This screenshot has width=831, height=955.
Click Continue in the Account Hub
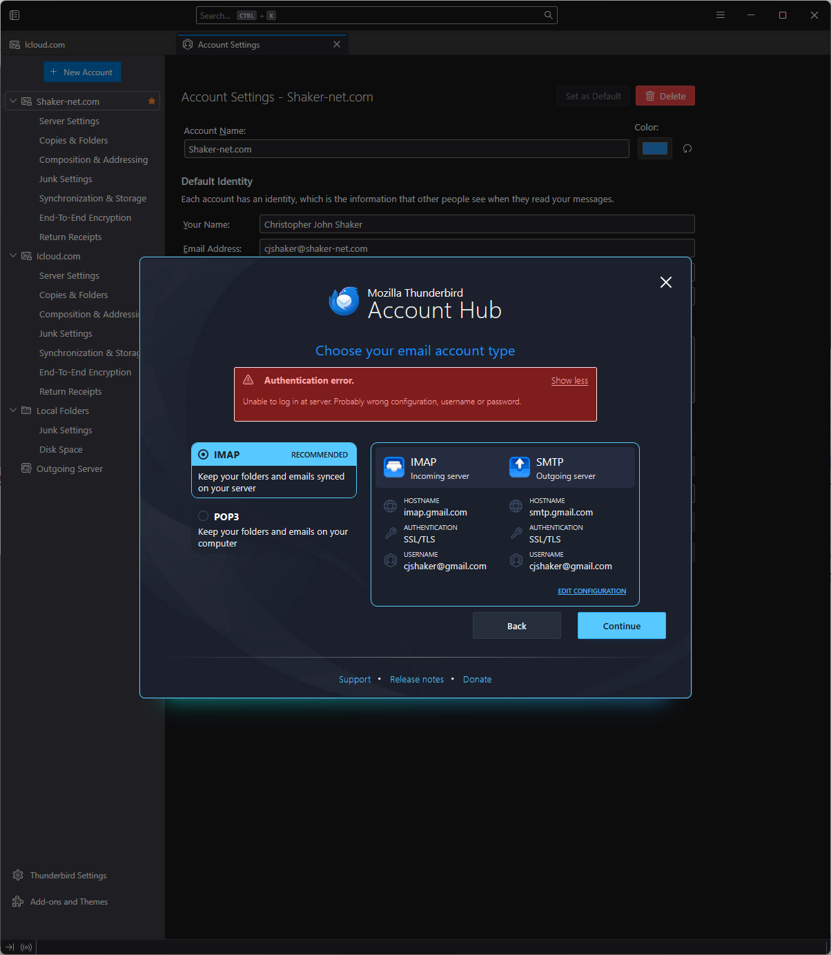[x=622, y=626]
